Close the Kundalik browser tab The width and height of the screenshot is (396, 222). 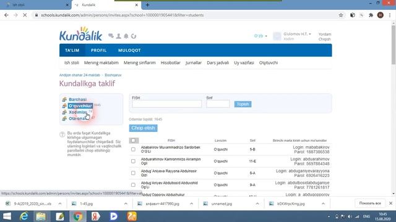[x=136, y=5]
